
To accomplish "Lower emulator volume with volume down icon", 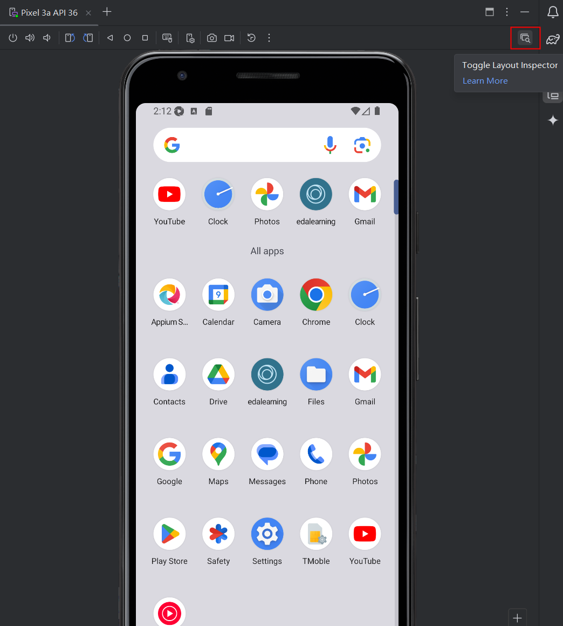I will pos(47,38).
